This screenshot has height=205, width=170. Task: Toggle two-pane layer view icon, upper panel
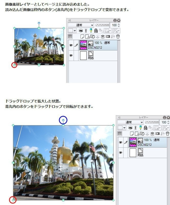click(x=70, y=36)
